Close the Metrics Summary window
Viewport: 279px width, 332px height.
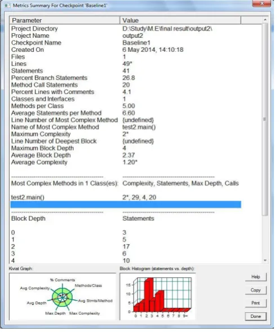pos(262,3)
